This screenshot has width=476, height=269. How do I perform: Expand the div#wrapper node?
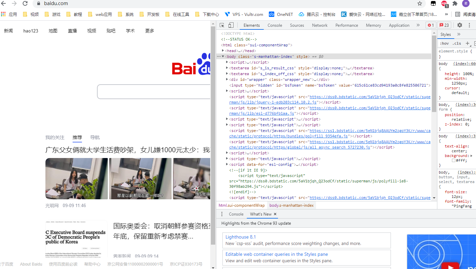(227, 80)
